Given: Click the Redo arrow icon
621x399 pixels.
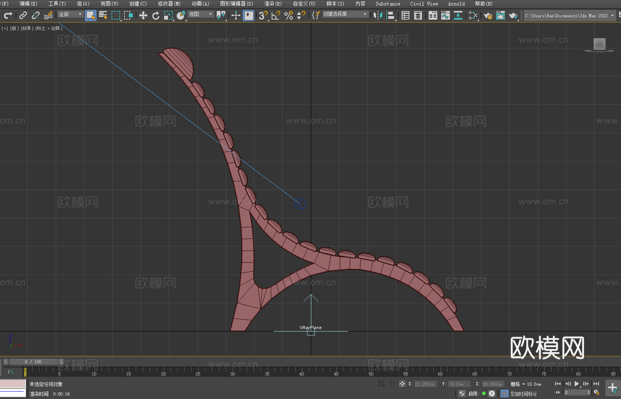Looking at the screenshot, I should (x=8, y=15).
